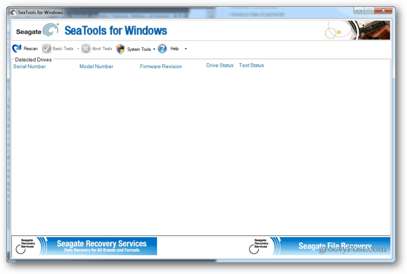This screenshot has height=274, width=407.
Task: Expand the System Tools dropdown arrow
Action: (154, 49)
